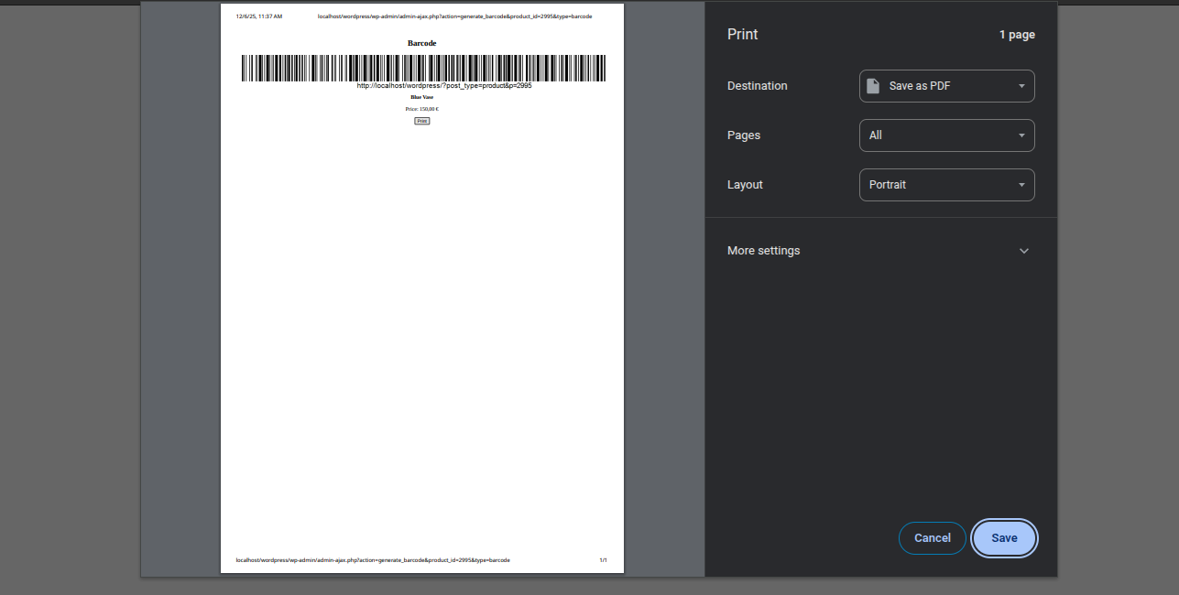Click the Barcode title in the preview

point(422,42)
